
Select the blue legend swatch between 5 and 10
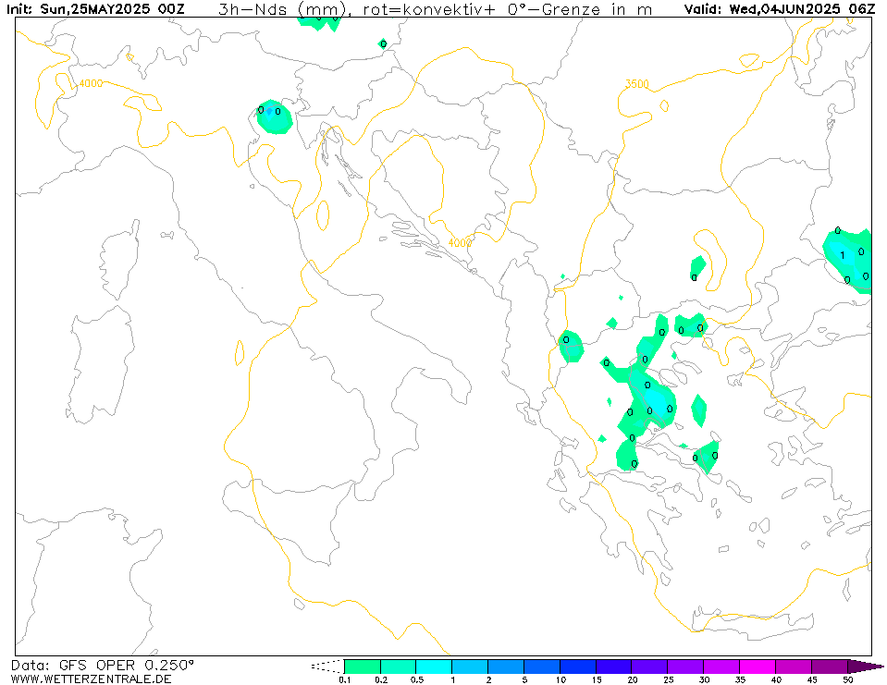pos(542,667)
